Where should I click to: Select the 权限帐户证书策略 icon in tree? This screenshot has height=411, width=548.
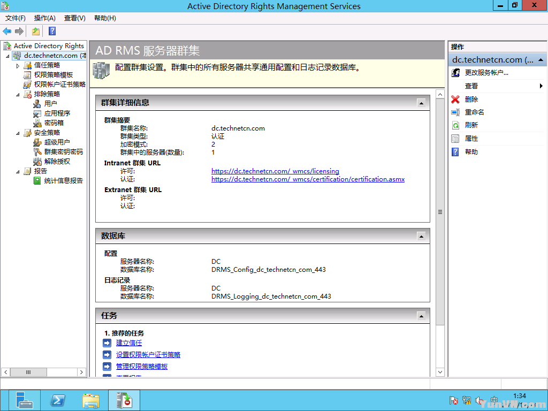28,85
